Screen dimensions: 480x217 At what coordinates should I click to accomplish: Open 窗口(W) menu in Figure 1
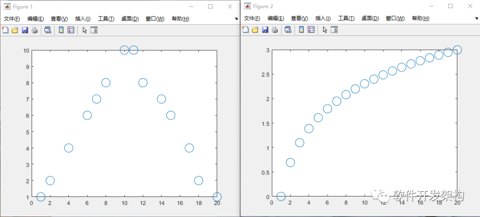tap(155, 19)
